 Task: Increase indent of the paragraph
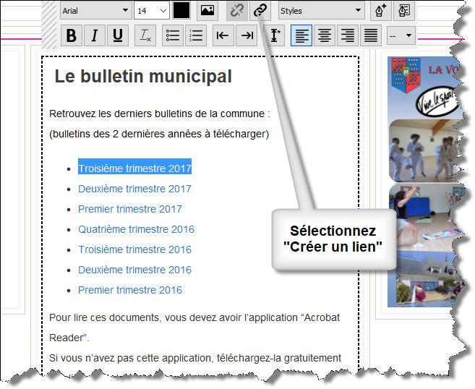247,35
